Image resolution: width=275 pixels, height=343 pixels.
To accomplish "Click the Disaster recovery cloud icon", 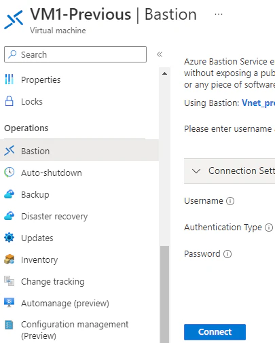I will 10,216.
